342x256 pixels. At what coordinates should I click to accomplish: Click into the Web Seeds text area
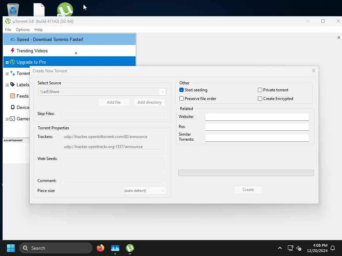[114, 163]
